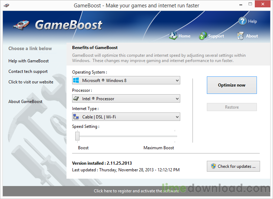Screen dimensions: 273x199
Task: Click the Choose a link below heading
Action: 30,48
